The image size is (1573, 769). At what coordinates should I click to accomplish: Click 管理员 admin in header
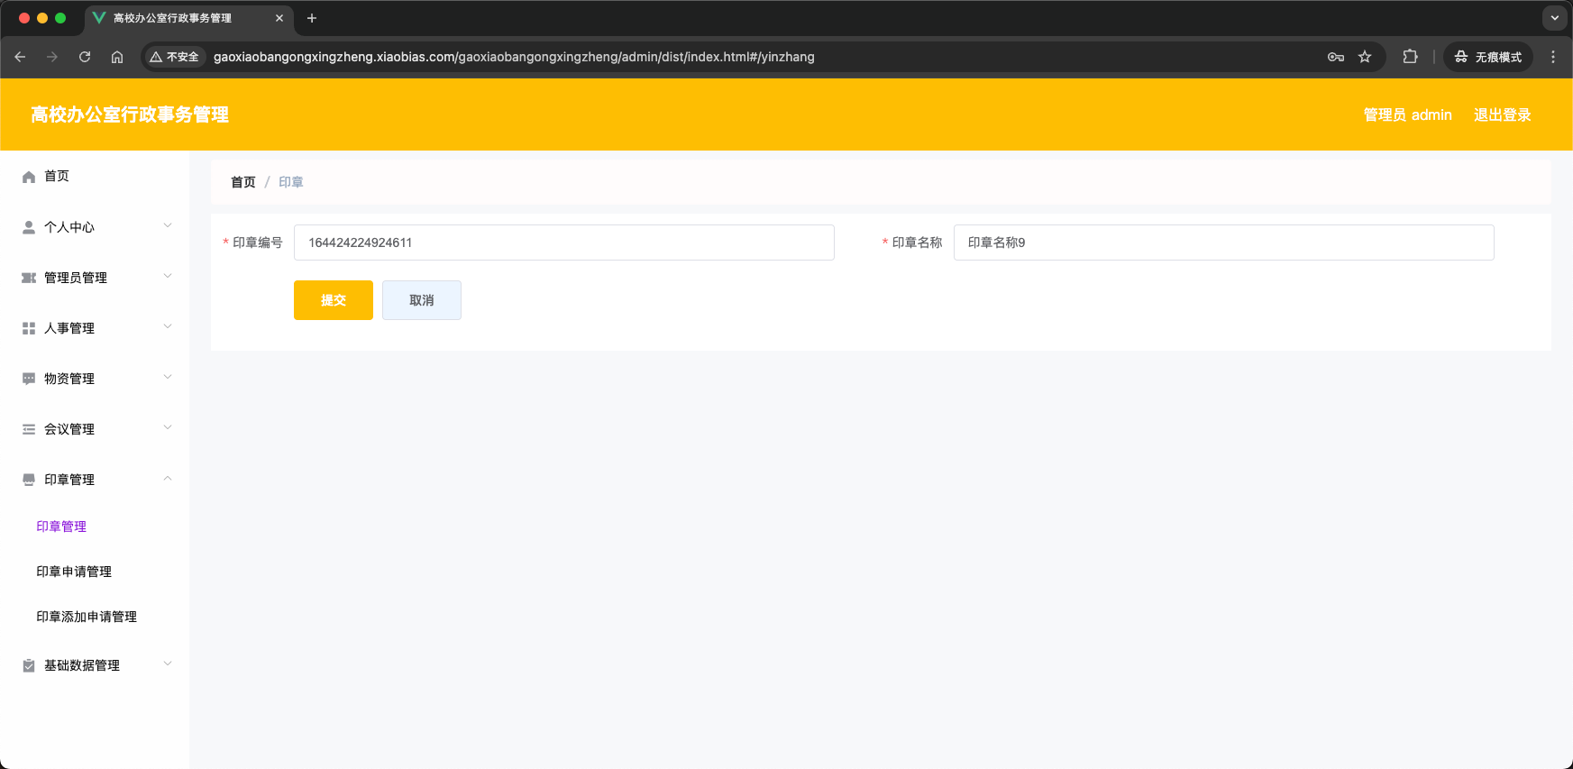pos(1407,114)
